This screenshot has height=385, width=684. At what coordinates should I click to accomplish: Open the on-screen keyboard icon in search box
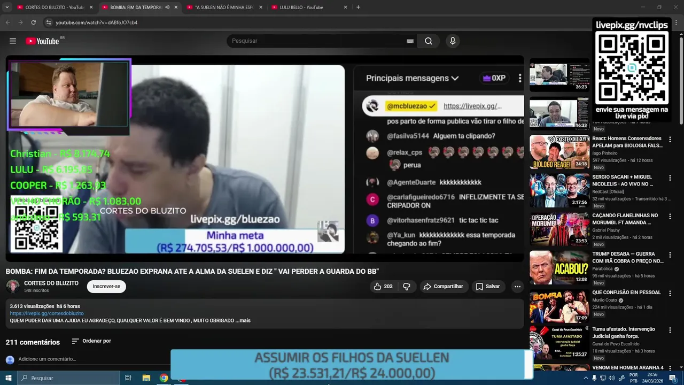tap(410, 41)
